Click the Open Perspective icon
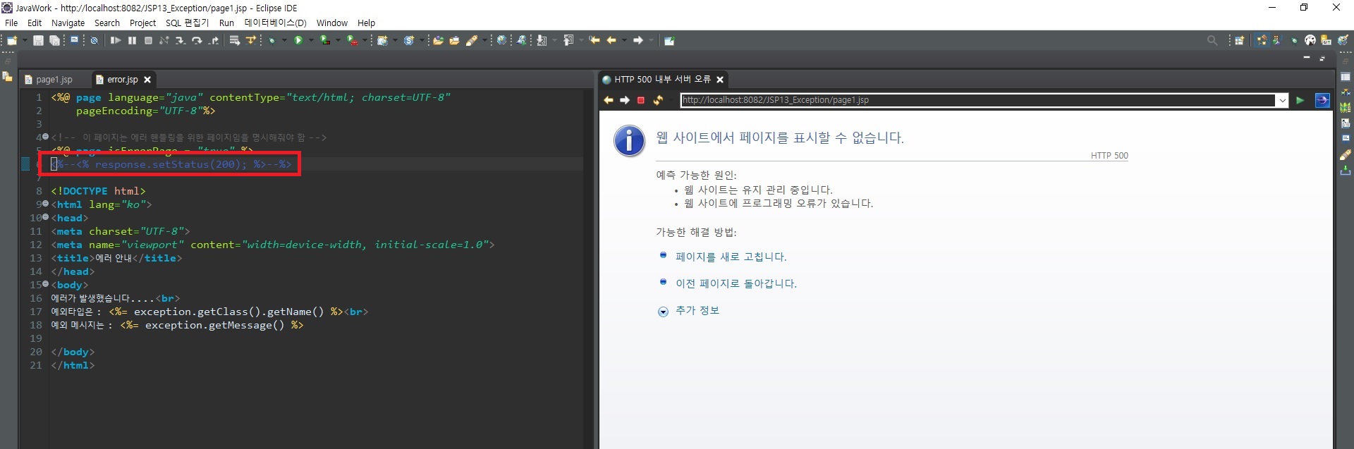This screenshot has height=449, width=1354. 1239,40
